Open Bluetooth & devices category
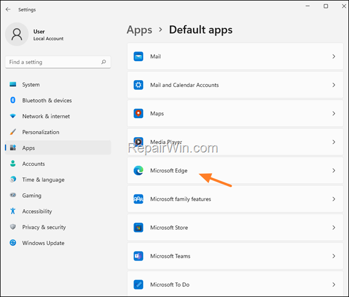Image resolution: width=349 pixels, height=297 pixels. (58, 100)
